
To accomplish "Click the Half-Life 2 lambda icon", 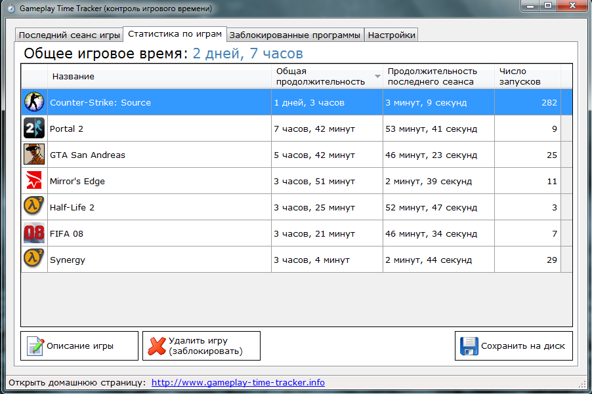I will click(x=34, y=207).
